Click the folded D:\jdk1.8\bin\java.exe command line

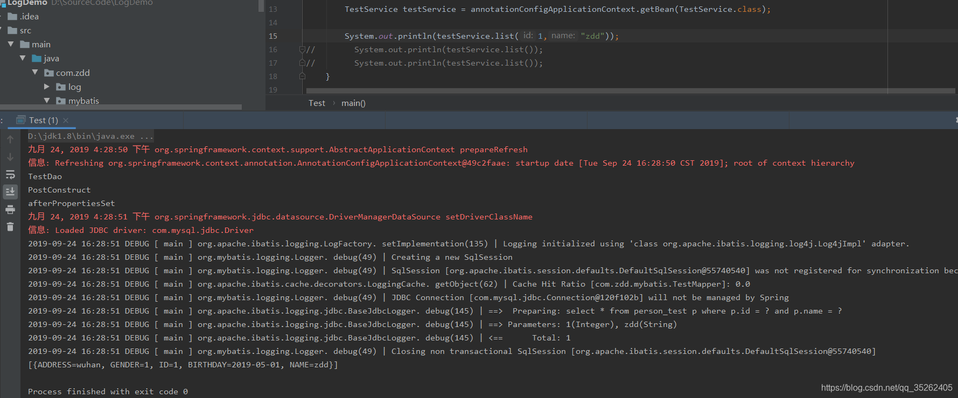coord(90,136)
